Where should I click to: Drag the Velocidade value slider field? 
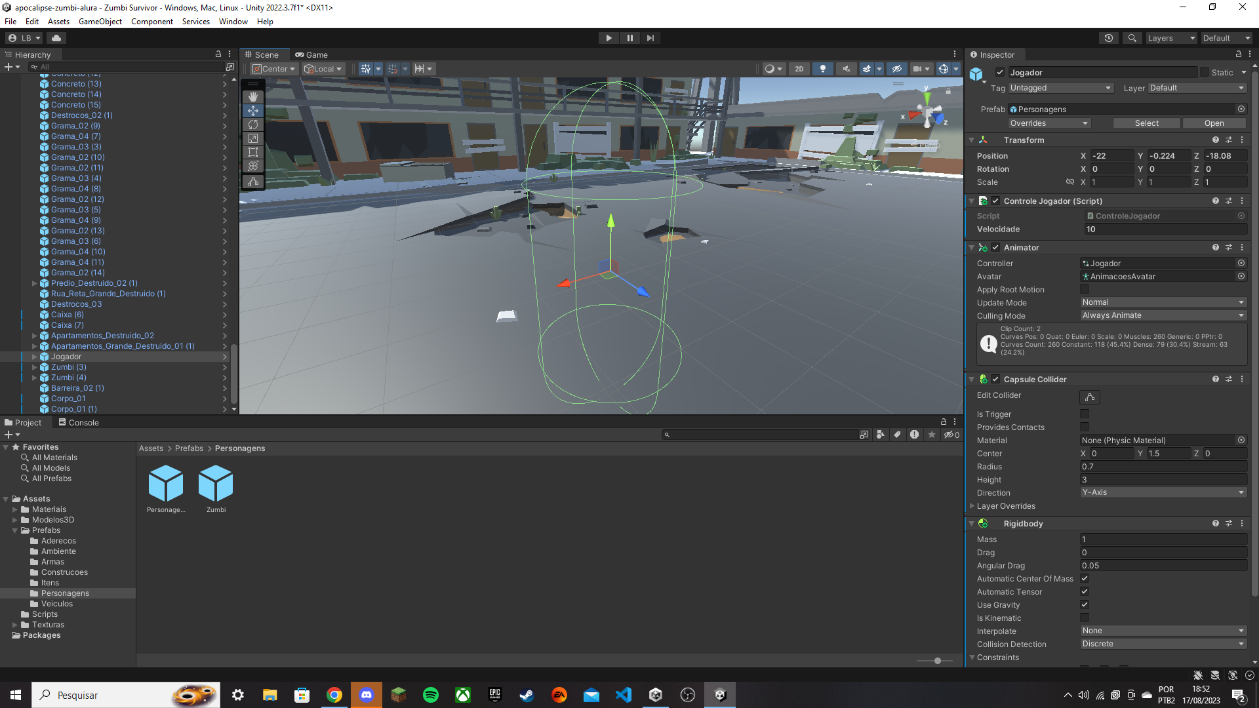point(1163,229)
